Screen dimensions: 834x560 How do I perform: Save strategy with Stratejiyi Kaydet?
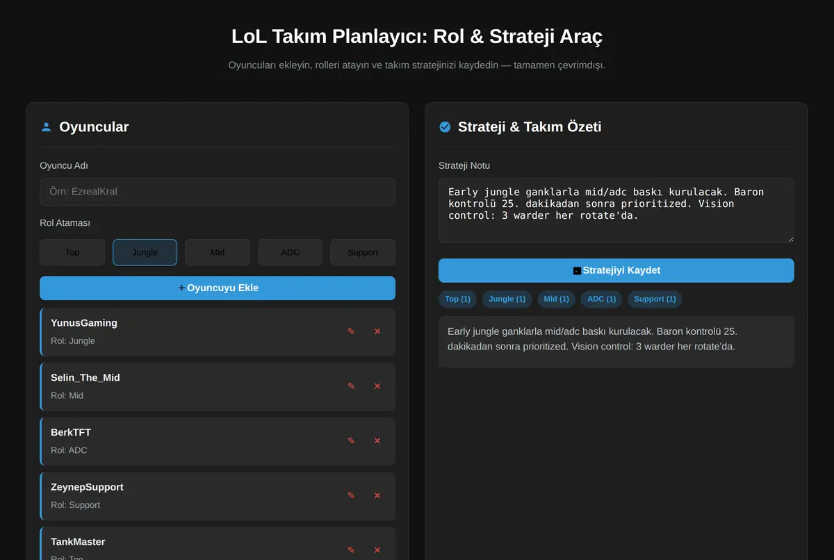[x=616, y=270]
